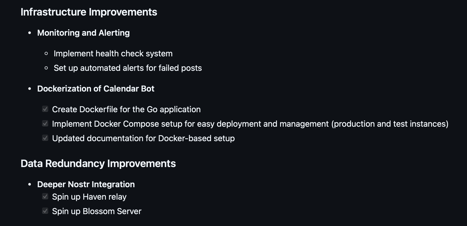
Task: Toggle the Spin up Haven relay checkbox
Action: pos(45,197)
